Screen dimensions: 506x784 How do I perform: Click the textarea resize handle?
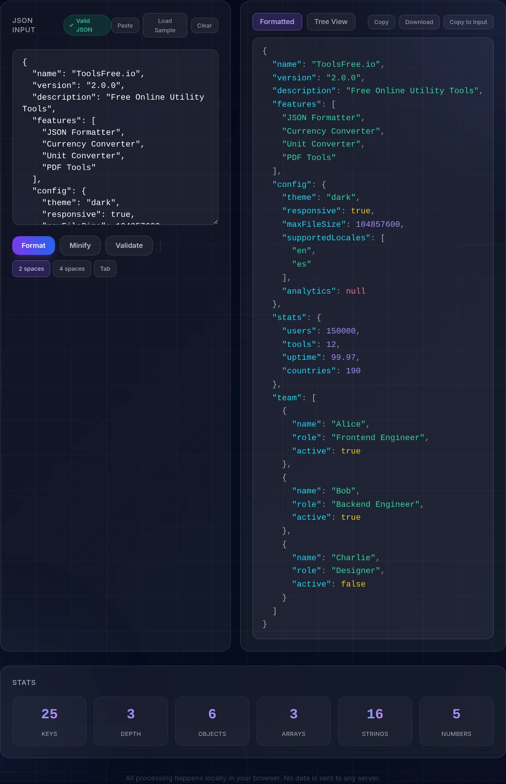pos(216,222)
